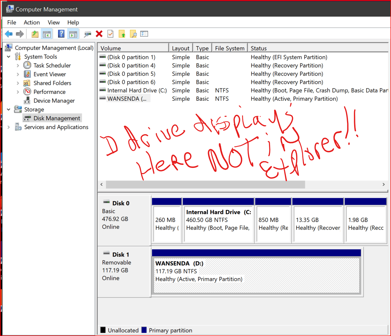391x336 pixels.
Task: Open the Action menu
Action: 32,22
